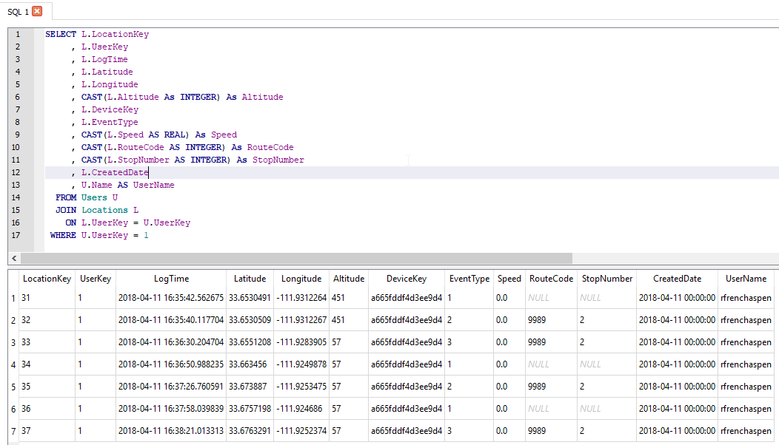The height and width of the screenshot is (445, 779).
Task: Sort by UserKey column header
Action: click(96, 279)
